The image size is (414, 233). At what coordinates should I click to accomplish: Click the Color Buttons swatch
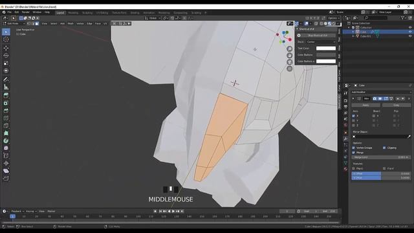point(326,54)
